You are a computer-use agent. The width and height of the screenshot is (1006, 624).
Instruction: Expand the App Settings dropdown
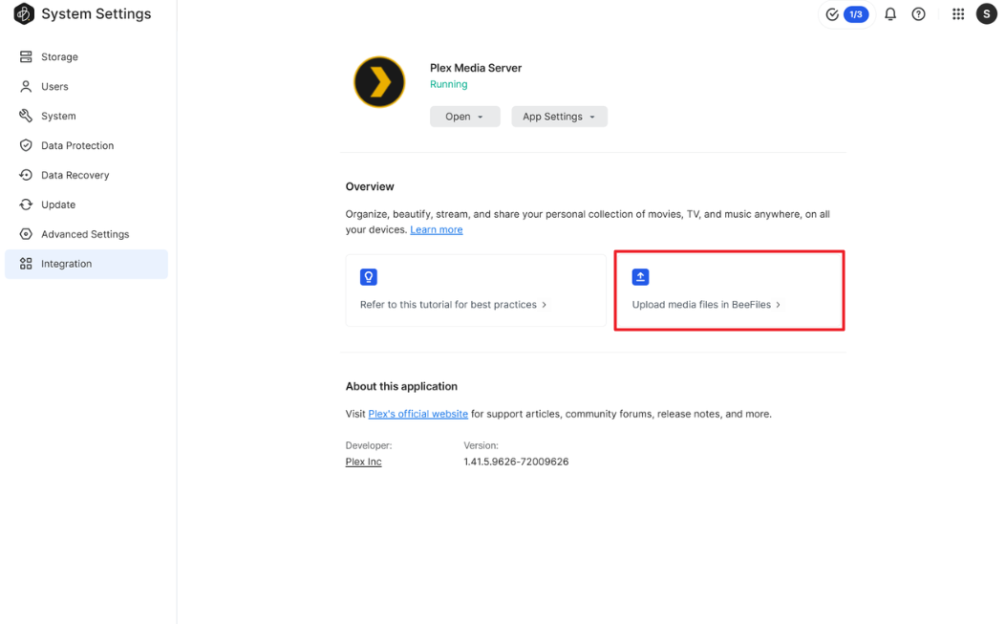559,117
